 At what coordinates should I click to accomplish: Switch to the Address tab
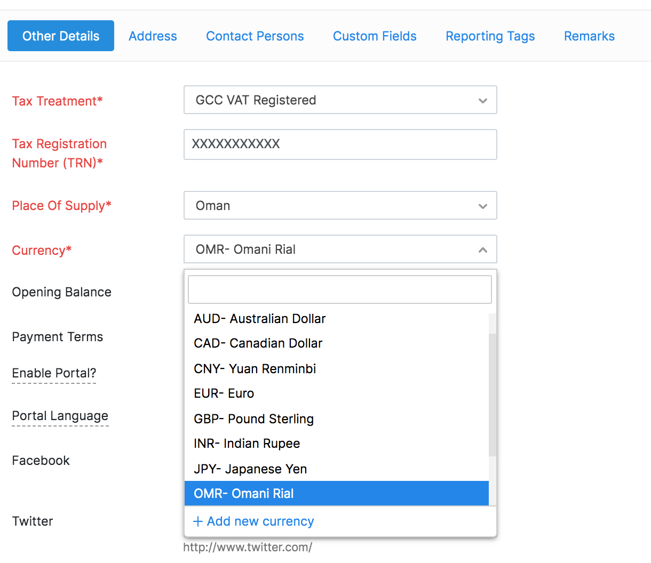click(x=153, y=36)
